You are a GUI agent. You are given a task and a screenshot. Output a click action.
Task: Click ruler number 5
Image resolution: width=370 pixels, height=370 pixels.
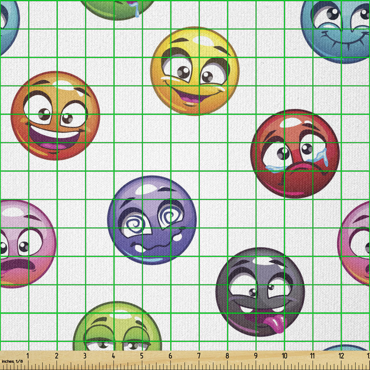[142, 356]
